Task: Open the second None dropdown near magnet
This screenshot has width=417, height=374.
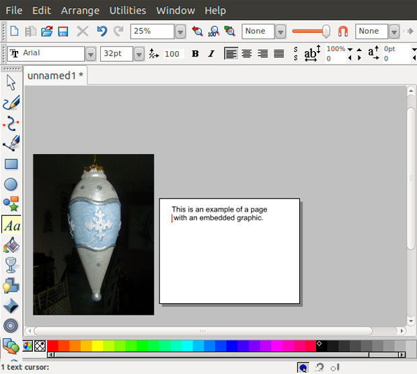Action: pos(394,32)
